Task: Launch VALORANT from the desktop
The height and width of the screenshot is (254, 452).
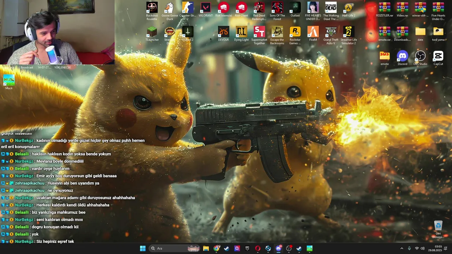Action: pyautogui.click(x=206, y=10)
